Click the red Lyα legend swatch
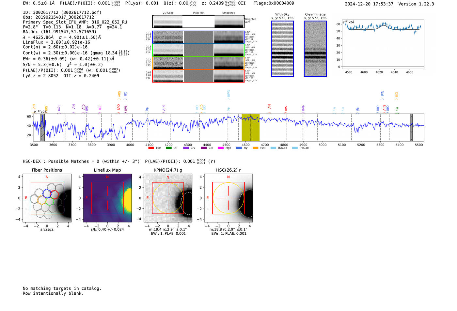The height and width of the screenshot is (311, 457). (151, 148)
